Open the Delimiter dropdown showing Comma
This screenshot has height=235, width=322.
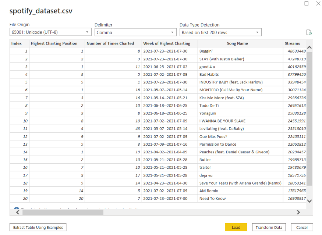click(172, 32)
